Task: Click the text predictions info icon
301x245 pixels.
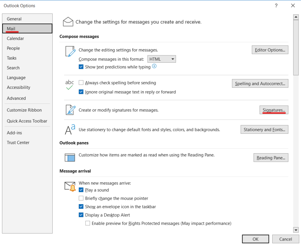Action: pyautogui.click(x=154, y=66)
